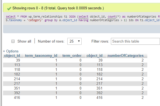Viewport: 160px width, 106px height.
Task: Click term_order cell in row 392
Action: pyautogui.click(x=80, y=93)
